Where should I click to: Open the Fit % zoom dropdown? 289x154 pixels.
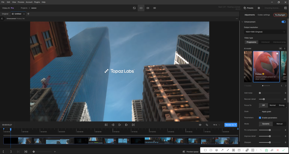217,125
